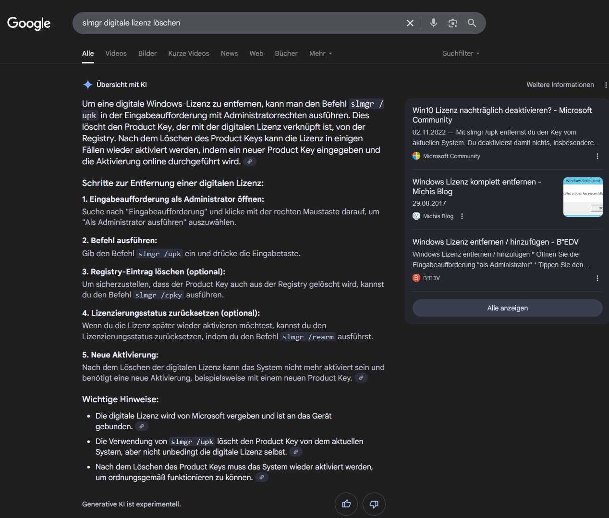Give thumbs up feedback on AI overview
The image size is (609, 518).
346,504
